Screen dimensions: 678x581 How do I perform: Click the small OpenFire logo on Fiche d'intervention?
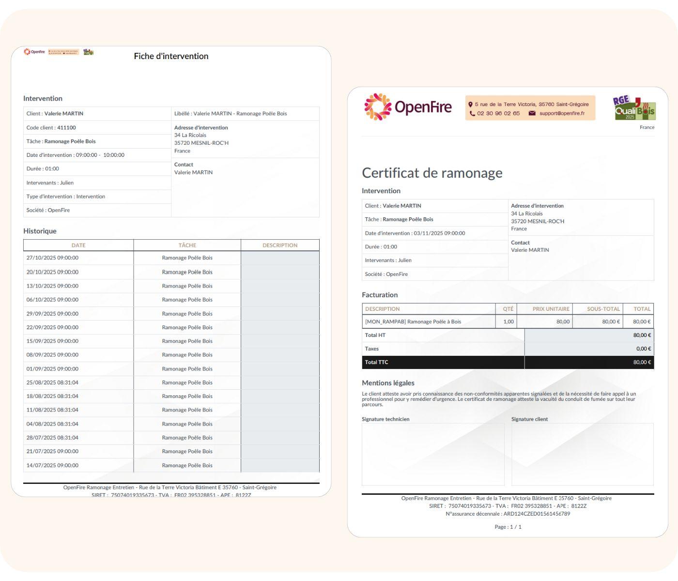click(34, 52)
